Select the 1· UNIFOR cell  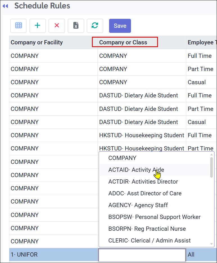tap(53, 255)
